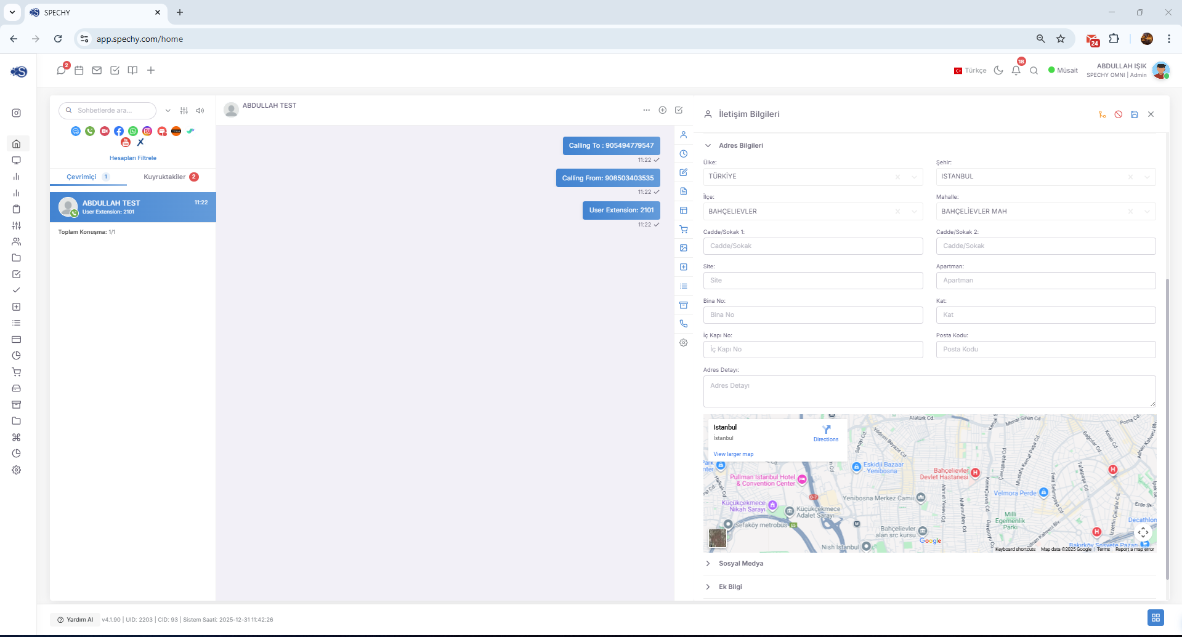Open ABDULLAH IŞIK profile avatar
1182x637 pixels.
click(x=1161, y=70)
